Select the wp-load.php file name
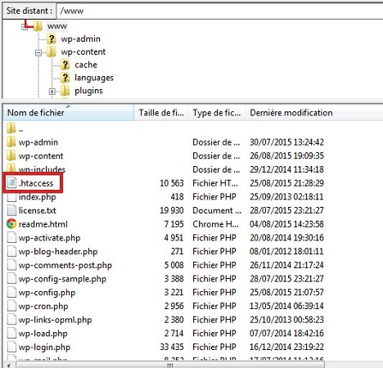The width and height of the screenshot is (383, 368). pos(43,334)
